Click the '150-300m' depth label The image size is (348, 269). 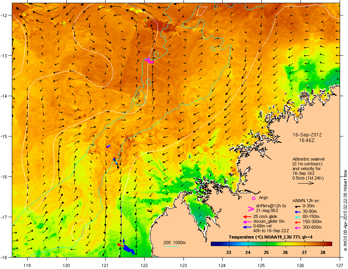click(x=312, y=222)
